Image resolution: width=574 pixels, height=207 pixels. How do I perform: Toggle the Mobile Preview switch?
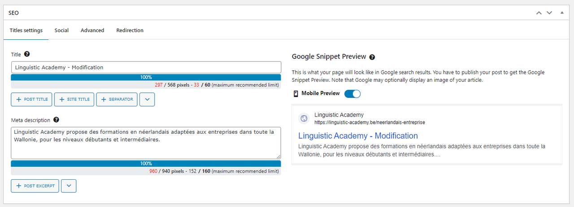tap(352, 93)
